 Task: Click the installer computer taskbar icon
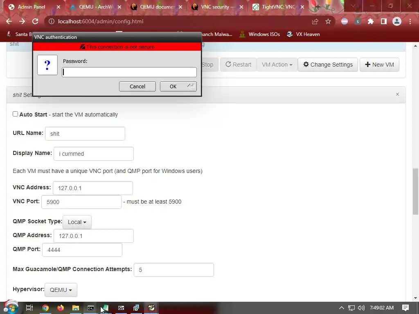pos(136,308)
